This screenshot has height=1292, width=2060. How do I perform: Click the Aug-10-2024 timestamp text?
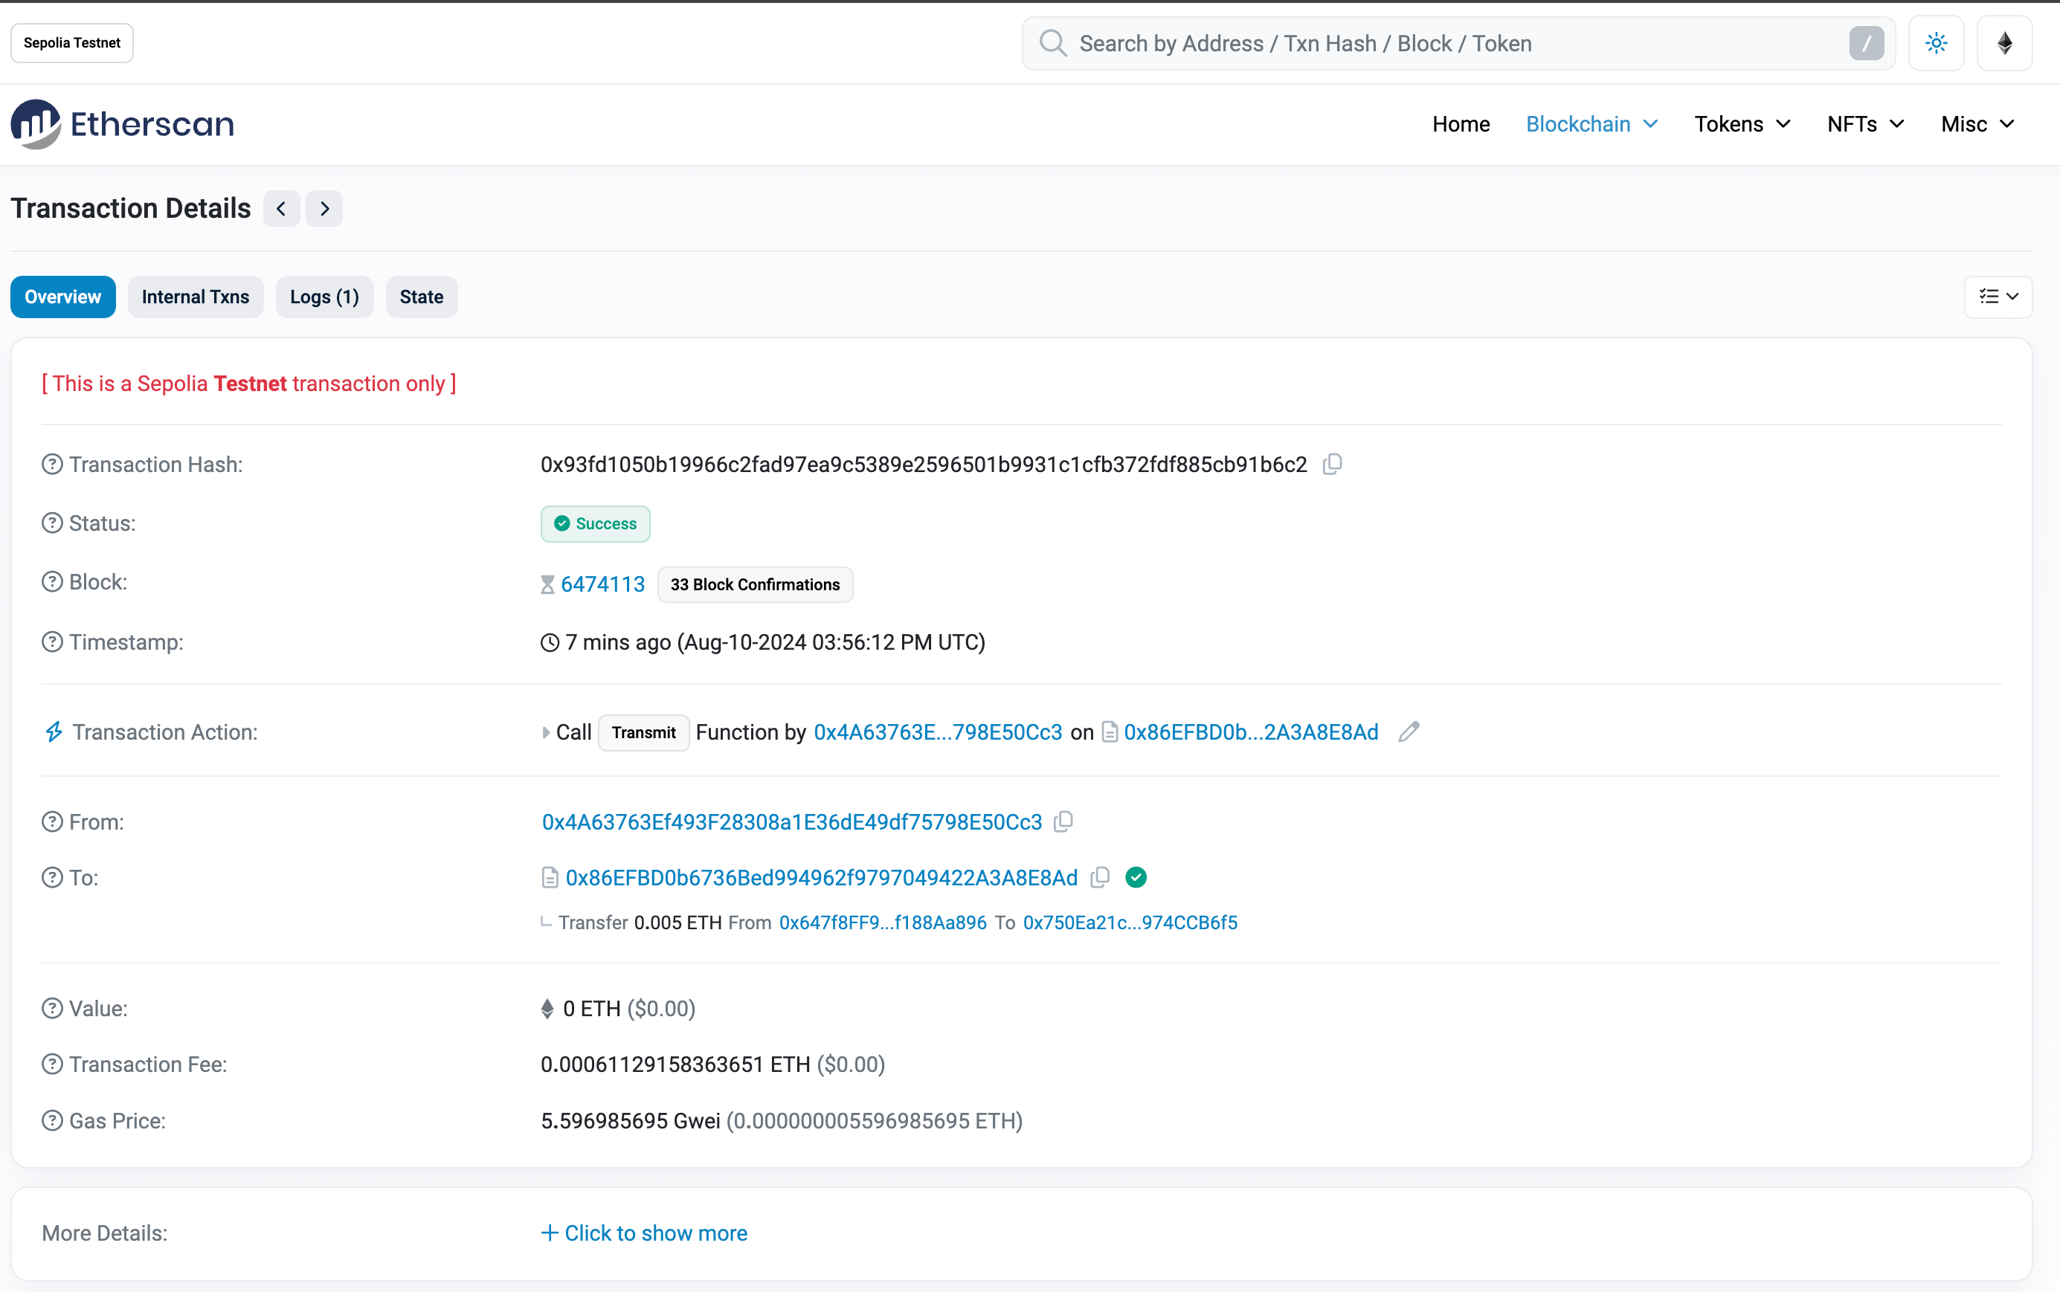831,642
